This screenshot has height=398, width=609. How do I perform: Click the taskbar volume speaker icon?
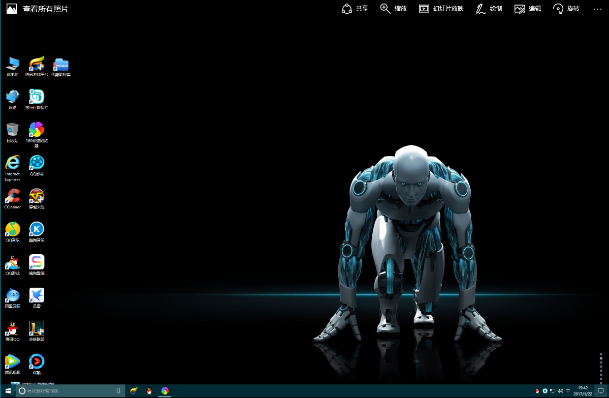[560, 391]
